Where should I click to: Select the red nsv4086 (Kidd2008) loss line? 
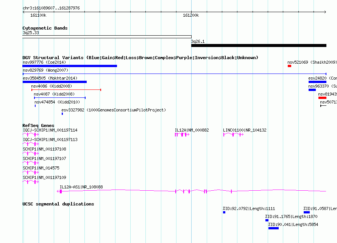tap(66, 90)
